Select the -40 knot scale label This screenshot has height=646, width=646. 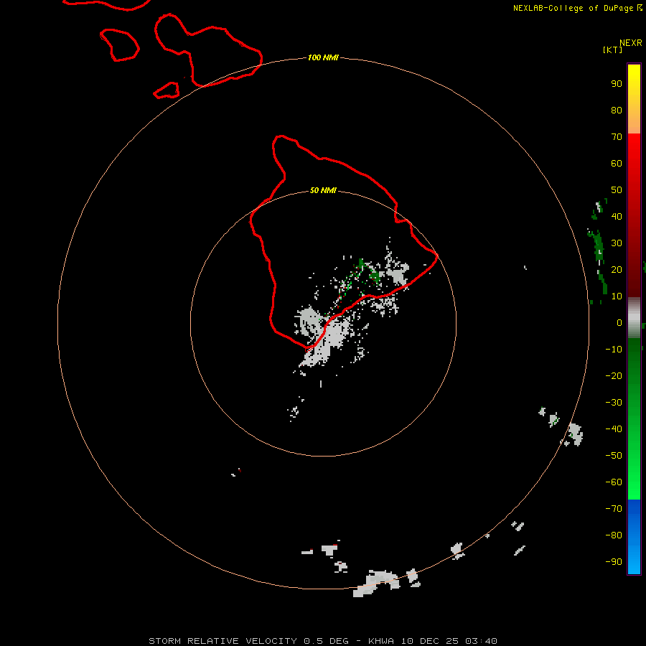pyautogui.click(x=614, y=429)
